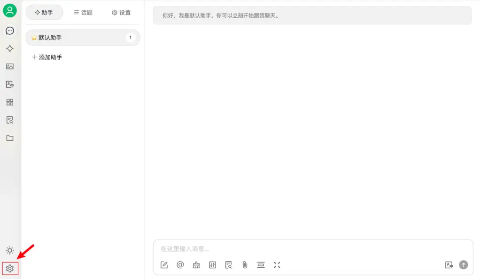Switch to the 话题 topics tab
The width and height of the screenshot is (481, 279).
click(x=83, y=13)
